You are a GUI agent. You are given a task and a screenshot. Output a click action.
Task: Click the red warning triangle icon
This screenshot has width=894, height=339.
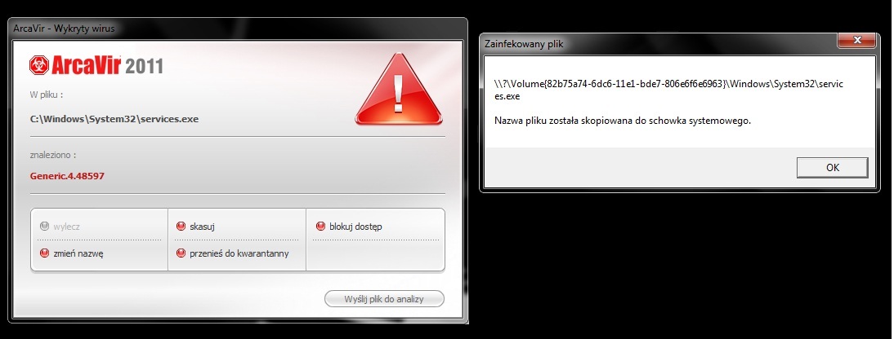click(x=399, y=89)
